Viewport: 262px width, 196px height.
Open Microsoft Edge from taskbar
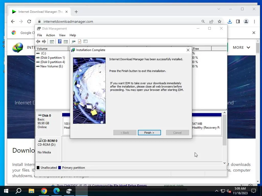pyautogui.click(x=57, y=191)
